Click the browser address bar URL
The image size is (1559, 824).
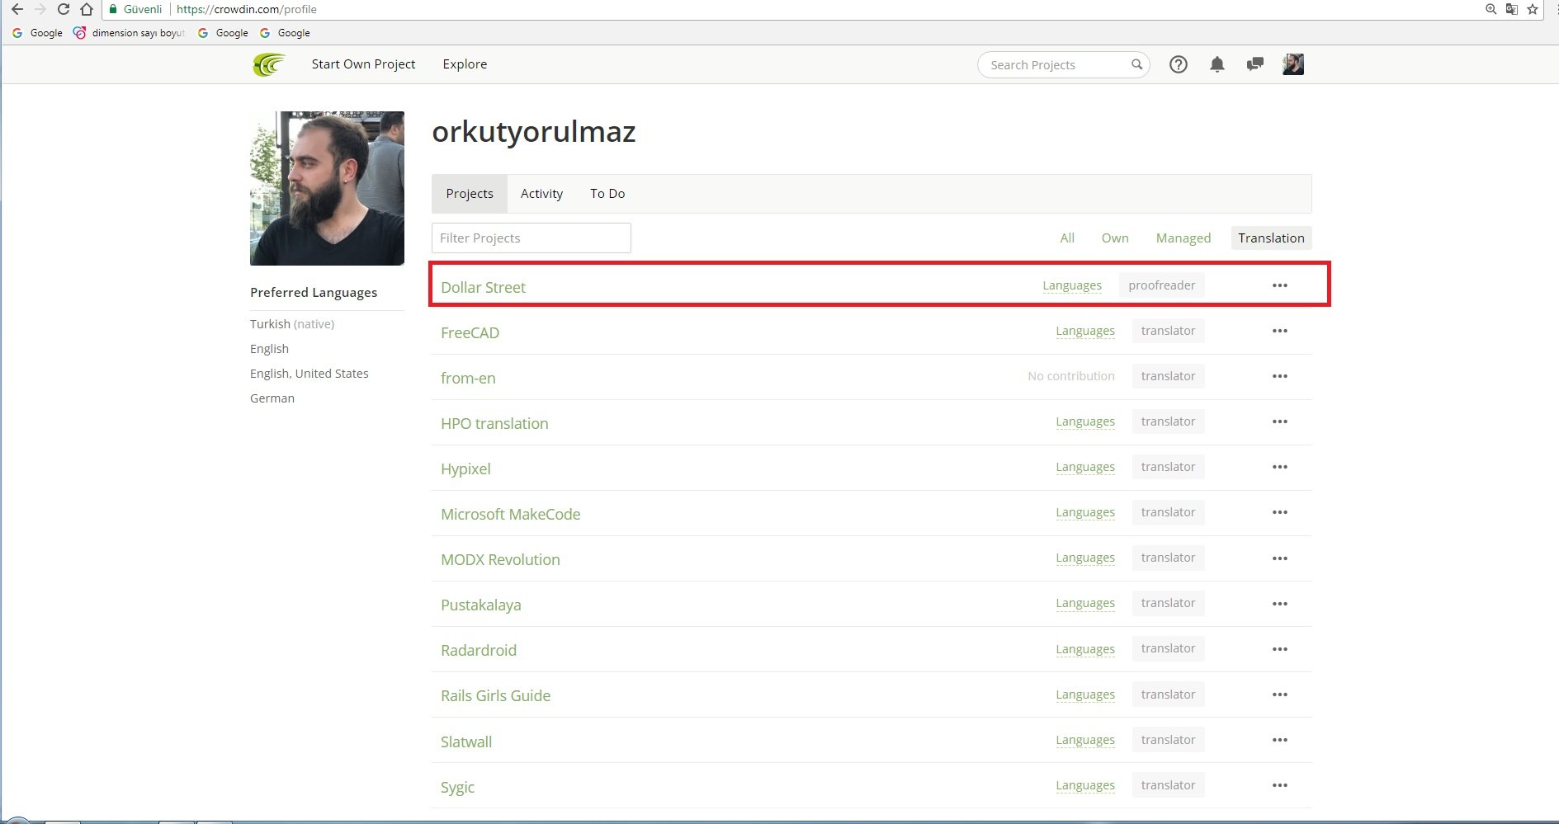coord(247,10)
